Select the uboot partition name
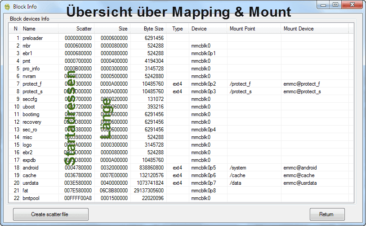 tap(28, 107)
